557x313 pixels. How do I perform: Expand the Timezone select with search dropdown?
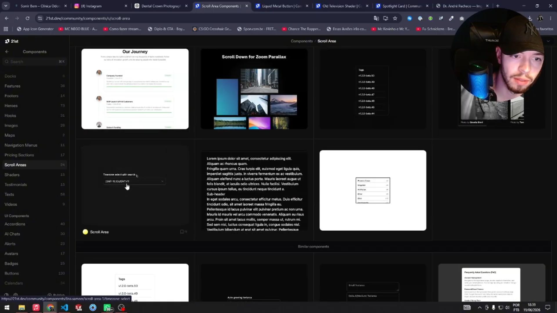click(134, 181)
